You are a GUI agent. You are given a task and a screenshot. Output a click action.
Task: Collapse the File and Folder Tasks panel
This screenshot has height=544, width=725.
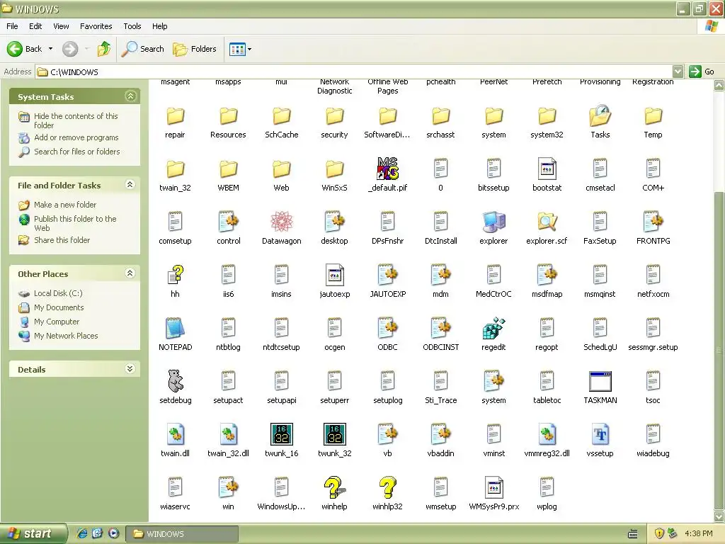(x=130, y=185)
